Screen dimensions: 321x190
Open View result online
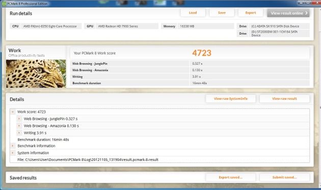pyautogui.click(x=288, y=13)
